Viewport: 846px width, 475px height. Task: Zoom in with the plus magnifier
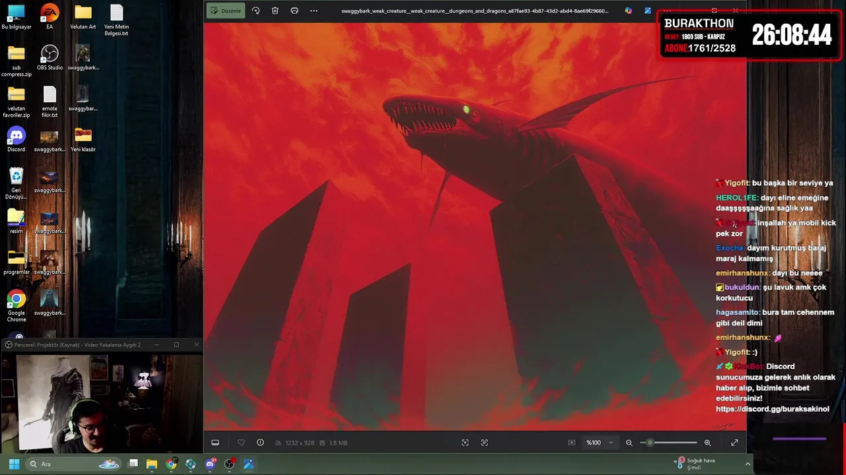coord(707,443)
